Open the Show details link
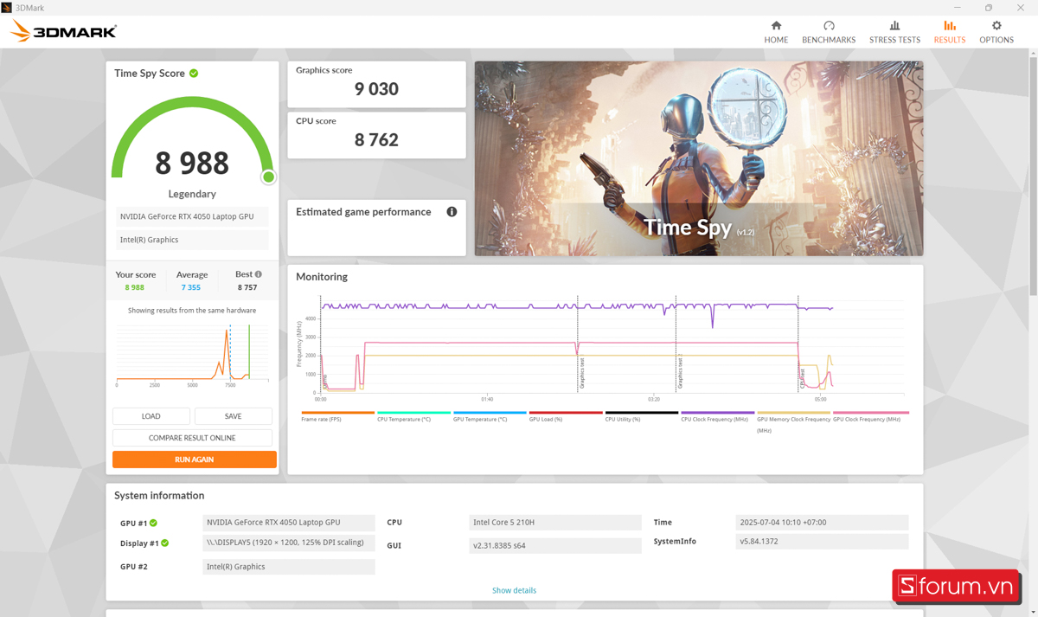The width and height of the screenshot is (1038, 617). [x=514, y=590]
